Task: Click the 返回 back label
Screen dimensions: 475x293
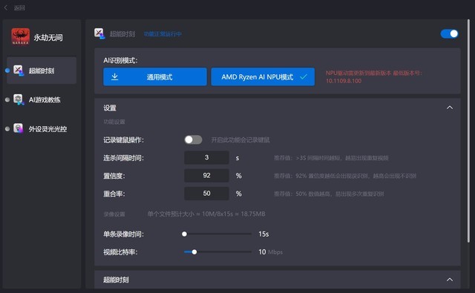Action: [x=19, y=8]
